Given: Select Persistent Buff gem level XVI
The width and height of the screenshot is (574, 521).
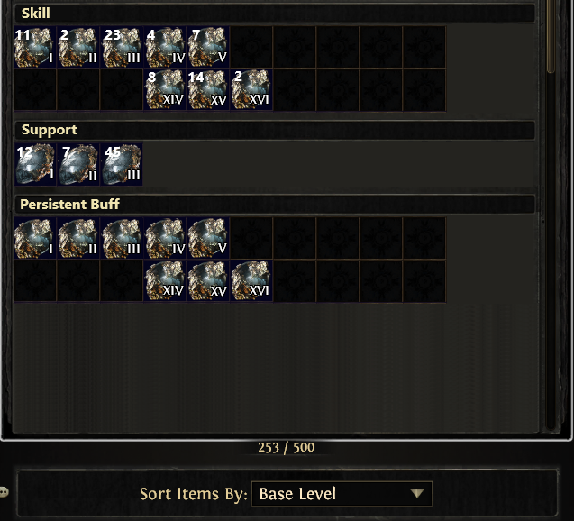Looking at the screenshot, I should pyautogui.click(x=251, y=281).
